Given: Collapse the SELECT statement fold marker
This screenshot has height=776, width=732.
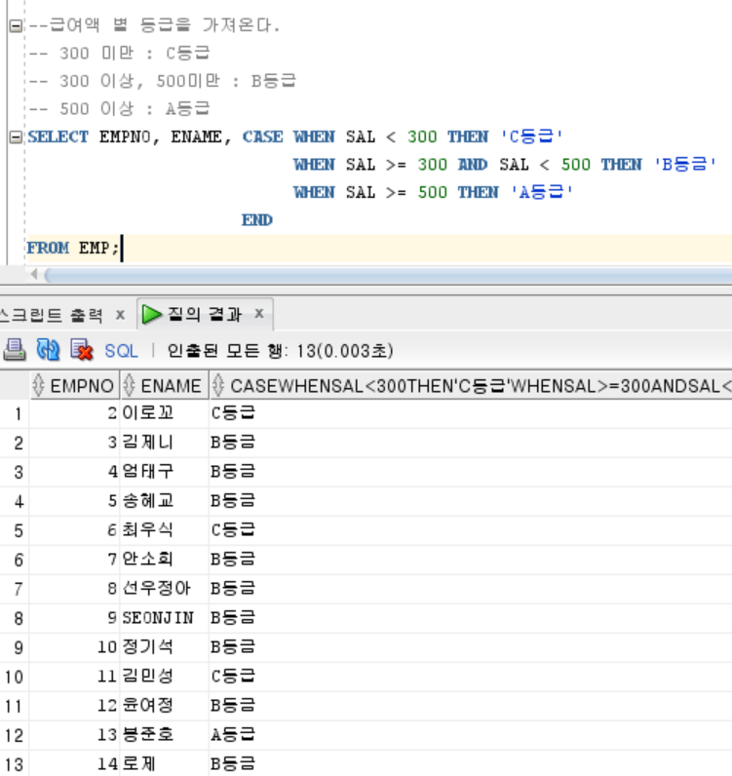Looking at the screenshot, I should (x=16, y=137).
